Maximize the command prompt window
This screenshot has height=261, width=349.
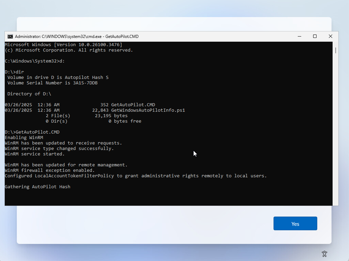point(315,36)
